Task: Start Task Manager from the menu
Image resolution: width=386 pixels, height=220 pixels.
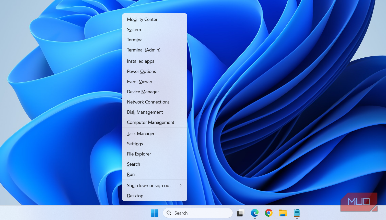Action: coord(155,134)
